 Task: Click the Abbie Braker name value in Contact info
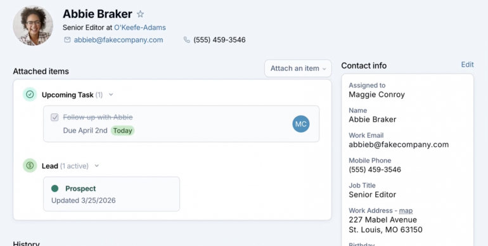click(x=372, y=119)
